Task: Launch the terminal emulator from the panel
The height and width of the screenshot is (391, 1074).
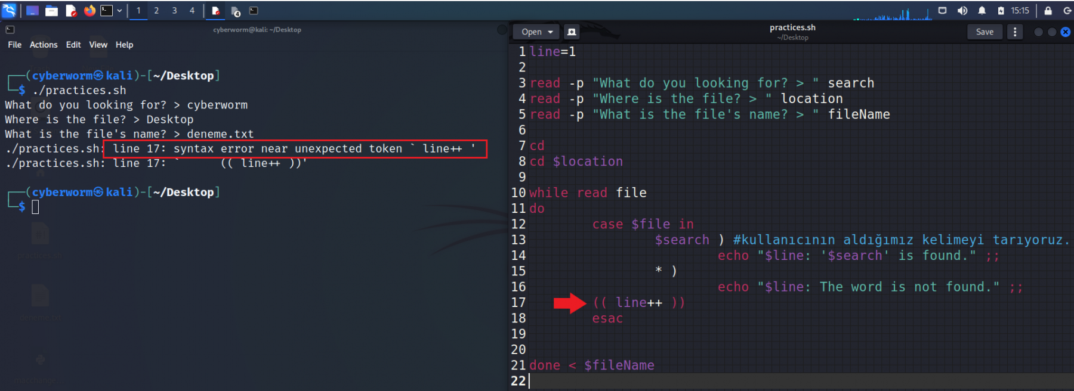Action: 106,11
